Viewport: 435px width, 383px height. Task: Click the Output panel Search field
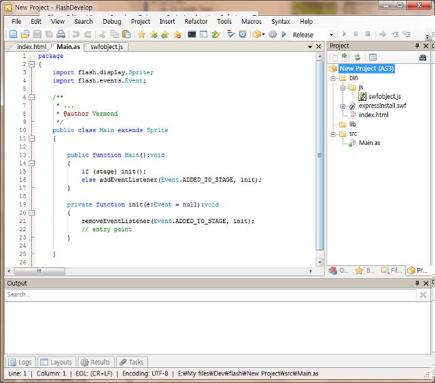tap(211, 295)
